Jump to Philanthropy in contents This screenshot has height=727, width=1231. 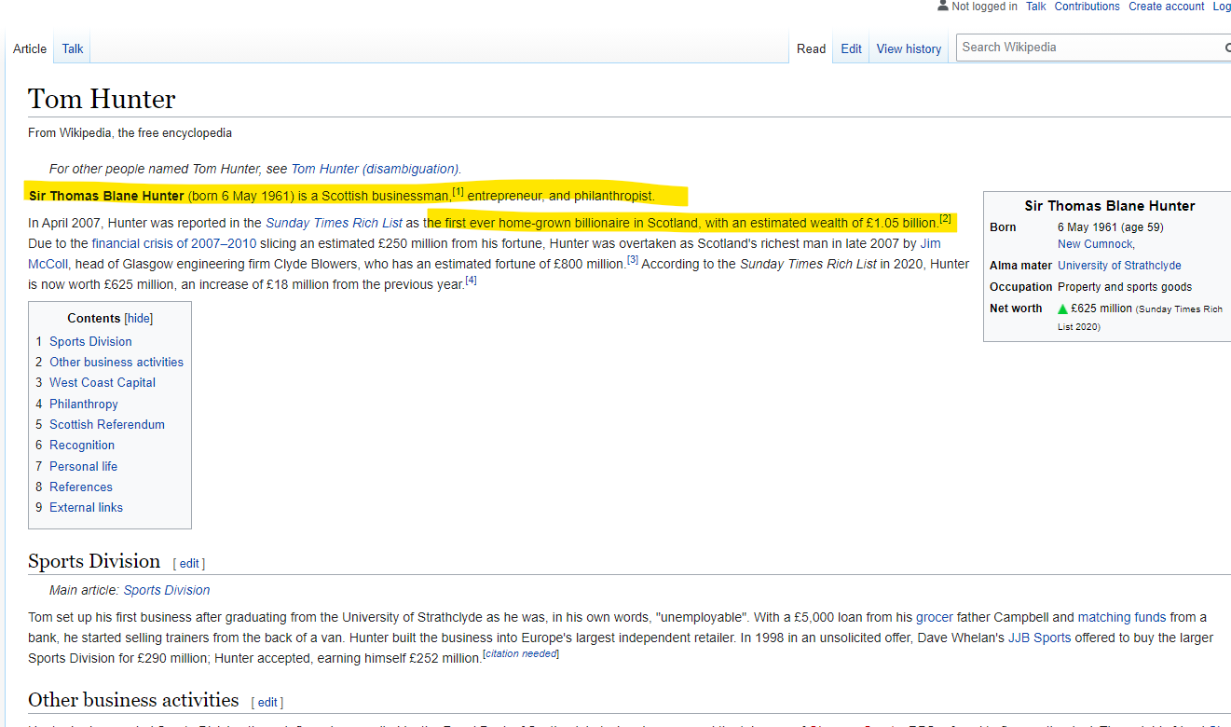(84, 404)
